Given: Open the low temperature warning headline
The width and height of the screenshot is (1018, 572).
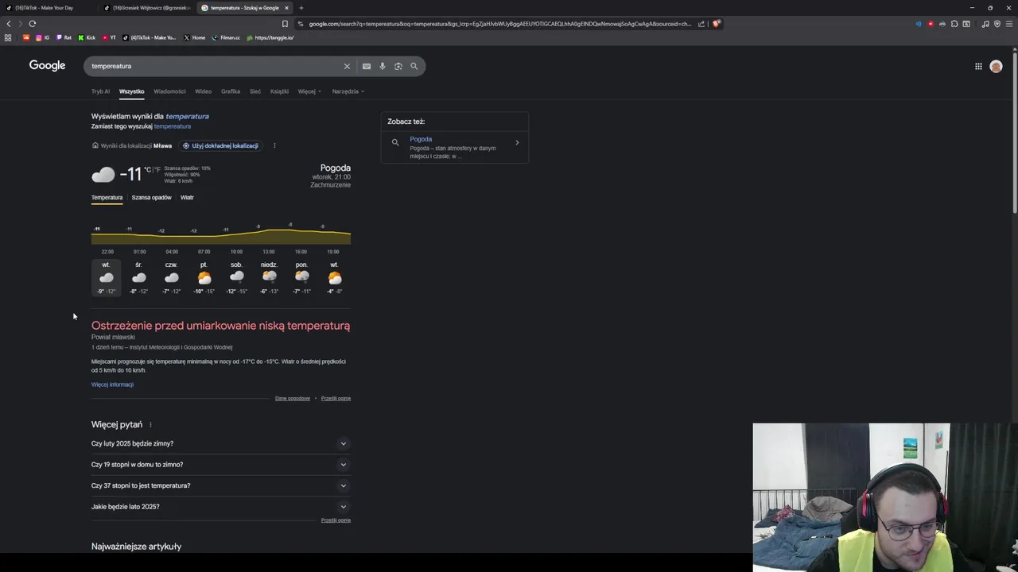Looking at the screenshot, I should [x=220, y=326].
